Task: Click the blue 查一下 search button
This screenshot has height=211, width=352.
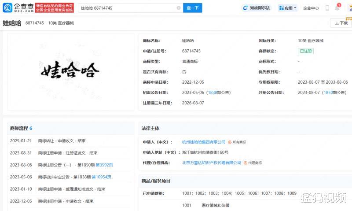Action: coord(193,8)
